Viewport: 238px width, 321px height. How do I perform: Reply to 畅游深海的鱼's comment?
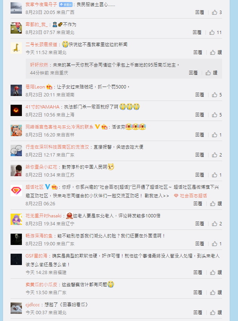[x=199, y=244]
